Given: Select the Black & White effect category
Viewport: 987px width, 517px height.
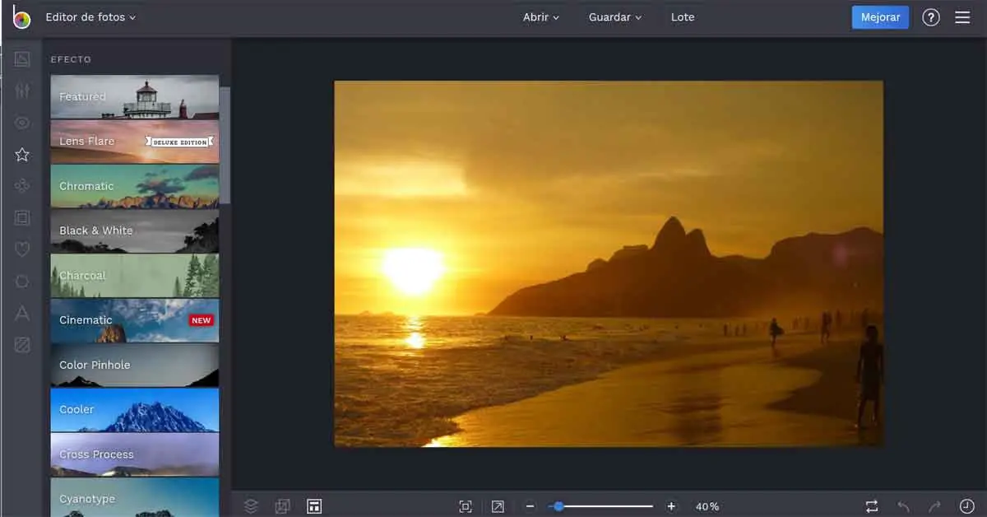Looking at the screenshot, I should [134, 231].
